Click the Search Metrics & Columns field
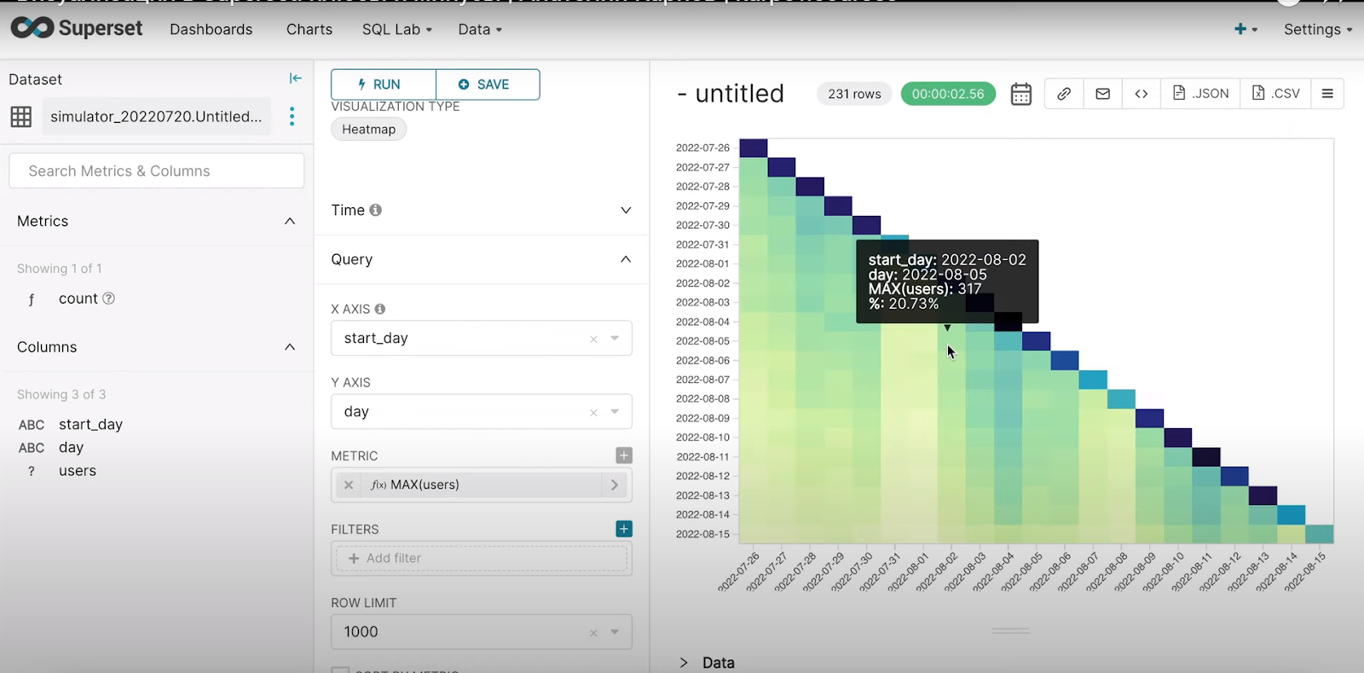Viewport: 1364px width, 673px height. click(x=157, y=171)
